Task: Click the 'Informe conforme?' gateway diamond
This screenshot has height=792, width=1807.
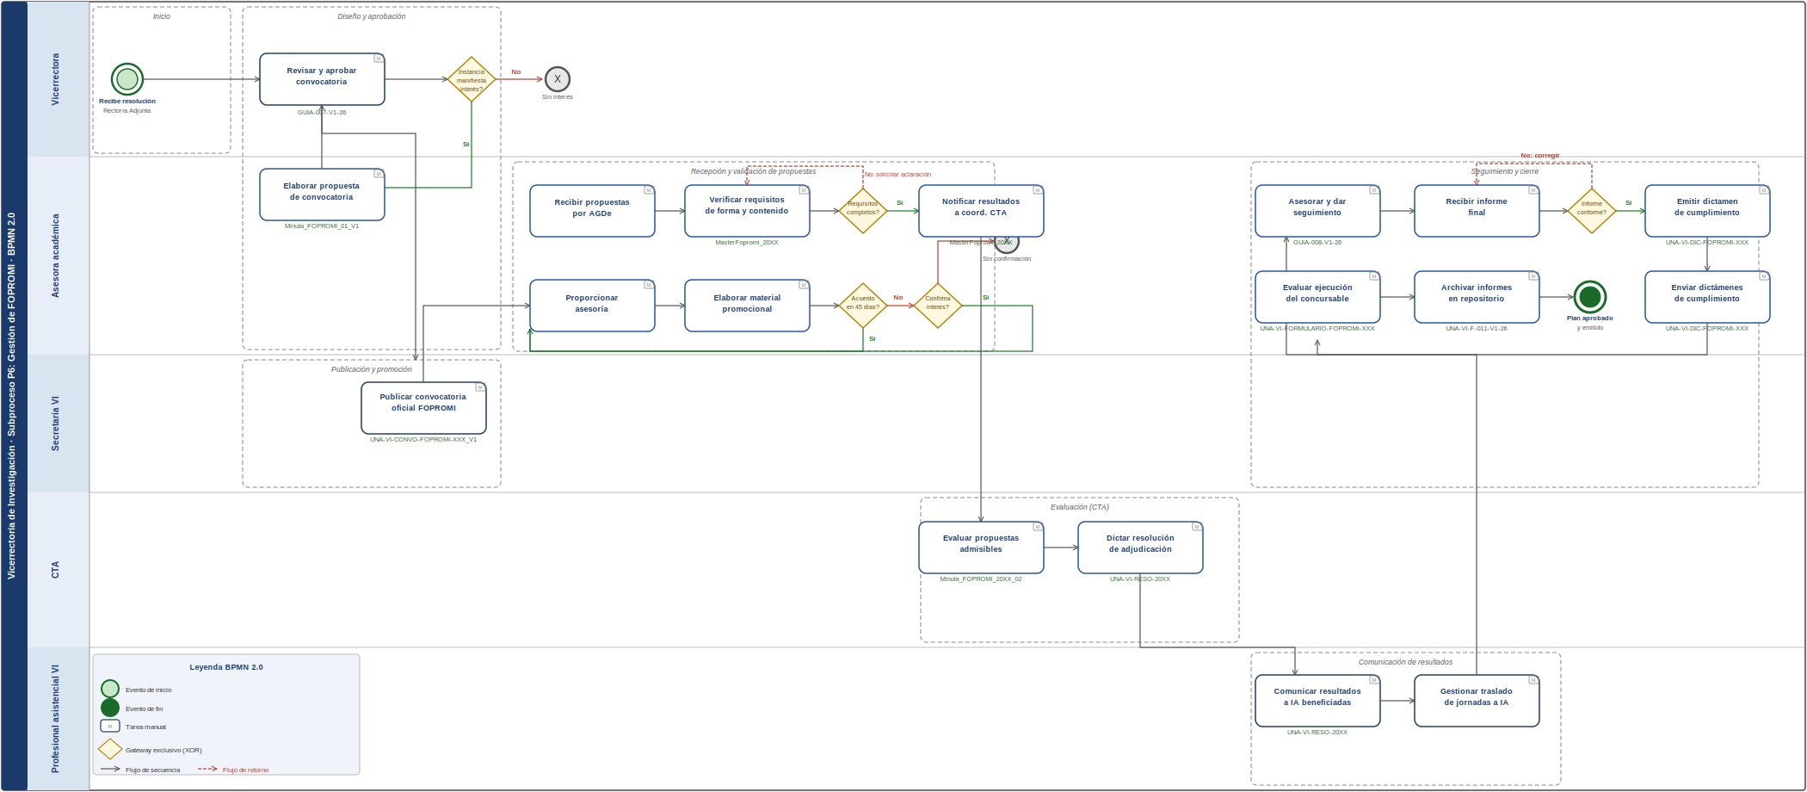Action: 1592,211
